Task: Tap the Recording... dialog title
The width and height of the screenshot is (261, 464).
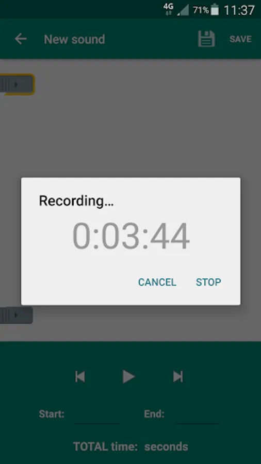Action: (76, 201)
